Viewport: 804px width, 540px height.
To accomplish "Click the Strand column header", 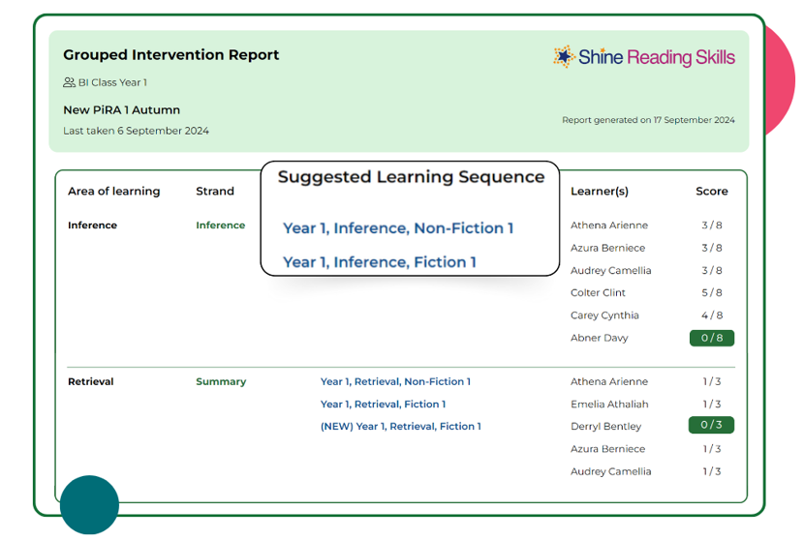I will [215, 192].
